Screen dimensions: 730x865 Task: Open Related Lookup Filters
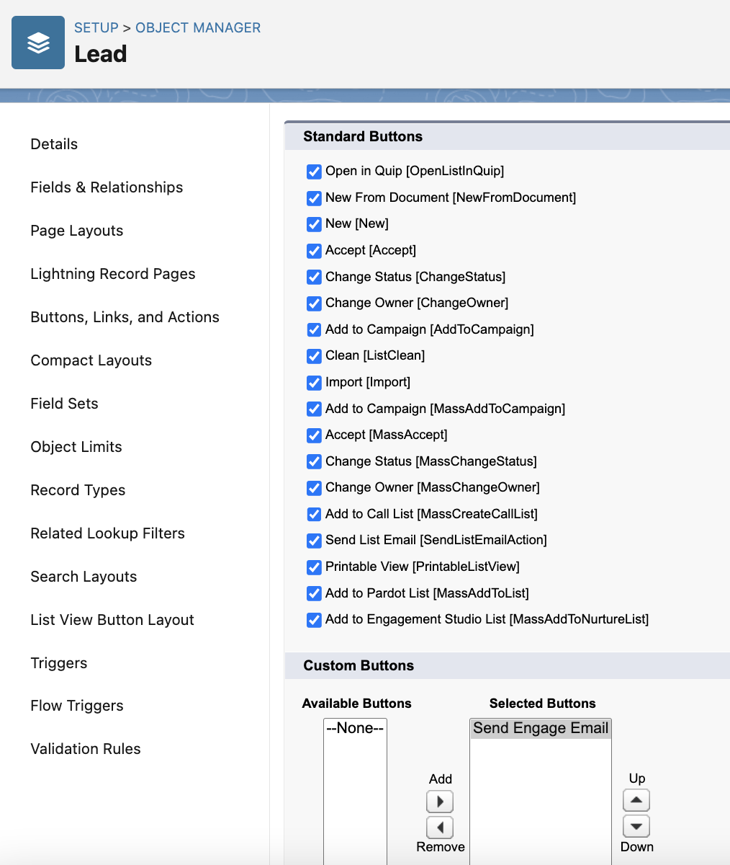click(x=107, y=533)
